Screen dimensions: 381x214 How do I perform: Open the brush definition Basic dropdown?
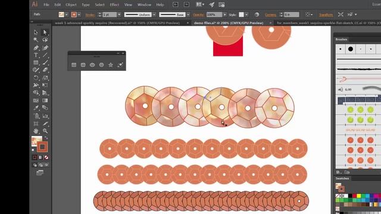(x=188, y=14)
